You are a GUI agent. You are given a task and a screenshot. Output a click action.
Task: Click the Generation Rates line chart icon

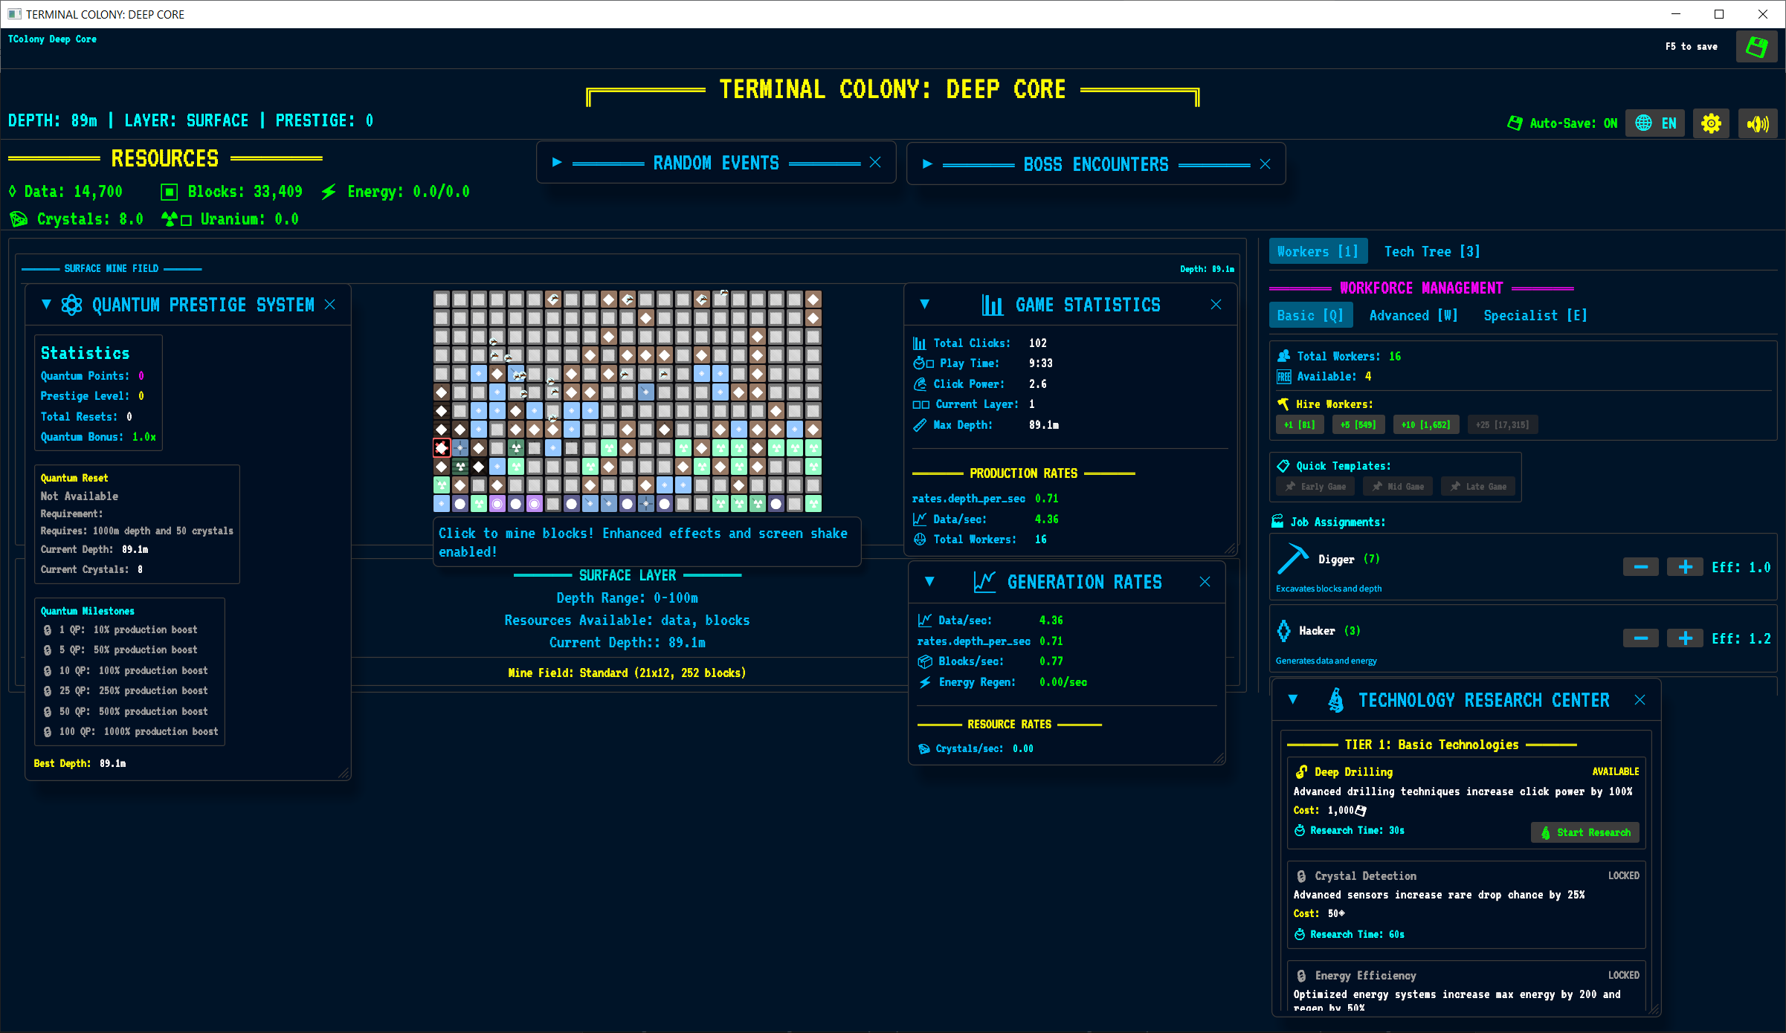point(984,582)
